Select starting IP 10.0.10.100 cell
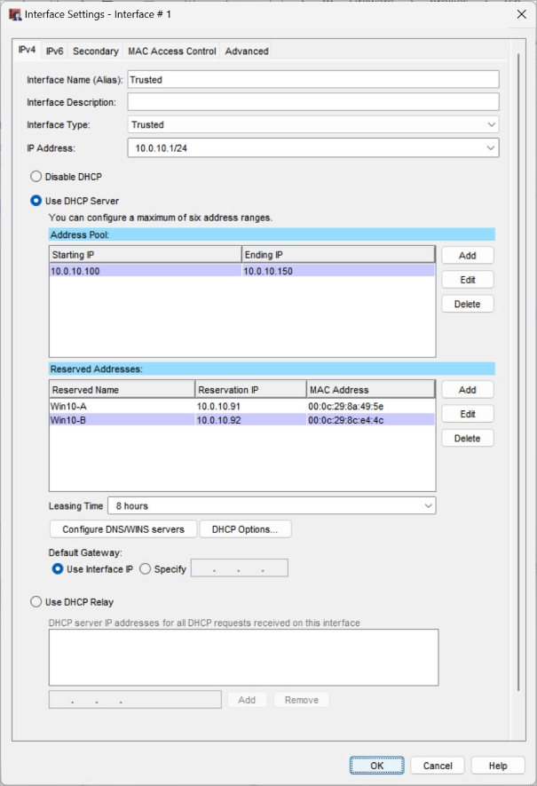The image size is (537, 786). (x=146, y=271)
